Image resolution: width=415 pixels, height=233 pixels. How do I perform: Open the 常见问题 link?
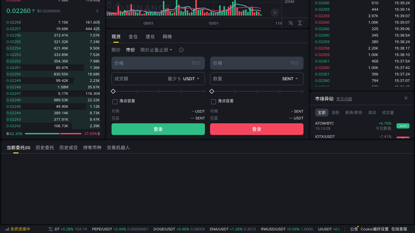[344, 99]
